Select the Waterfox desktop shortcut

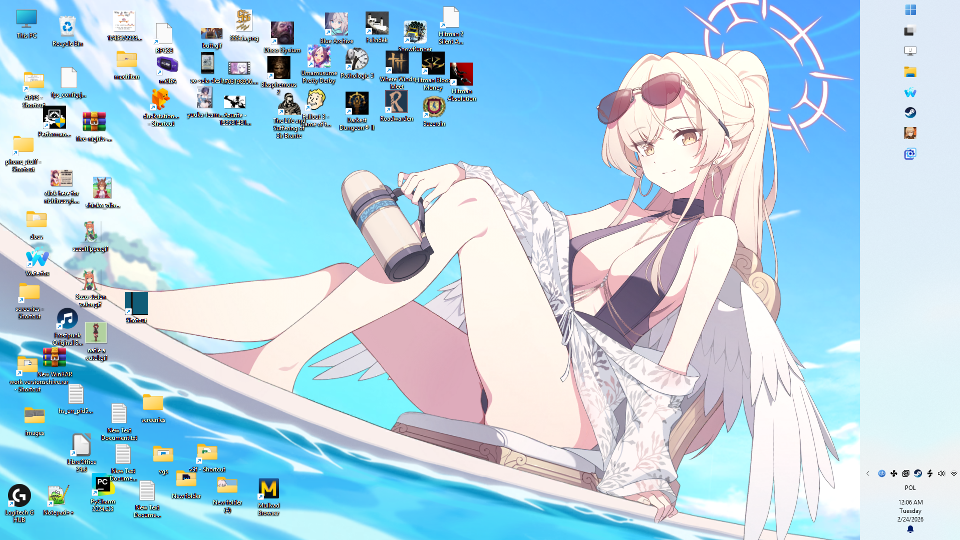[x=38, y=262]
